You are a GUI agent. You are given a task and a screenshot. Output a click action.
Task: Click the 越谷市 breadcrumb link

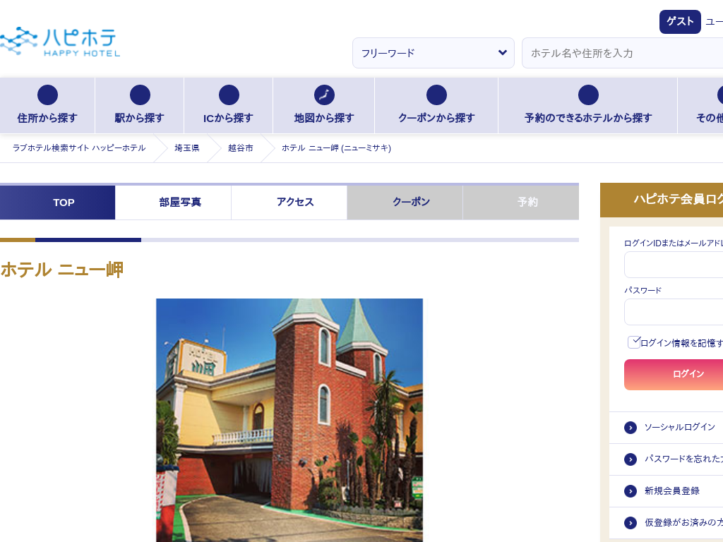[x=241, y=148]
